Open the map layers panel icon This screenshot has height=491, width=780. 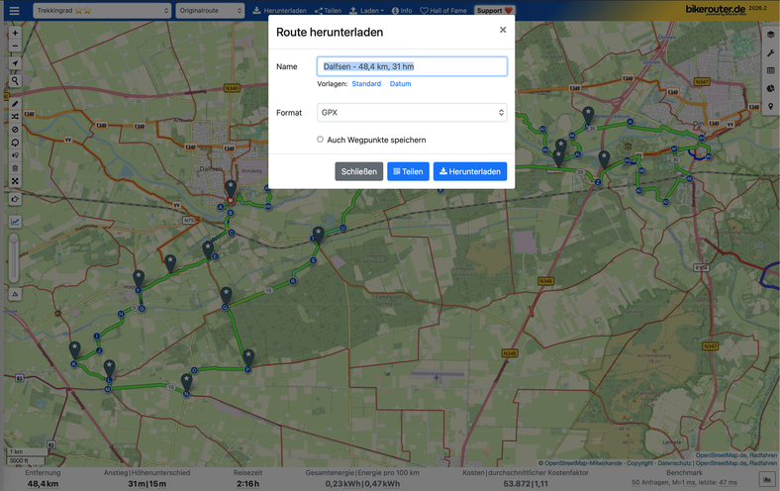(x=770, y=34)
